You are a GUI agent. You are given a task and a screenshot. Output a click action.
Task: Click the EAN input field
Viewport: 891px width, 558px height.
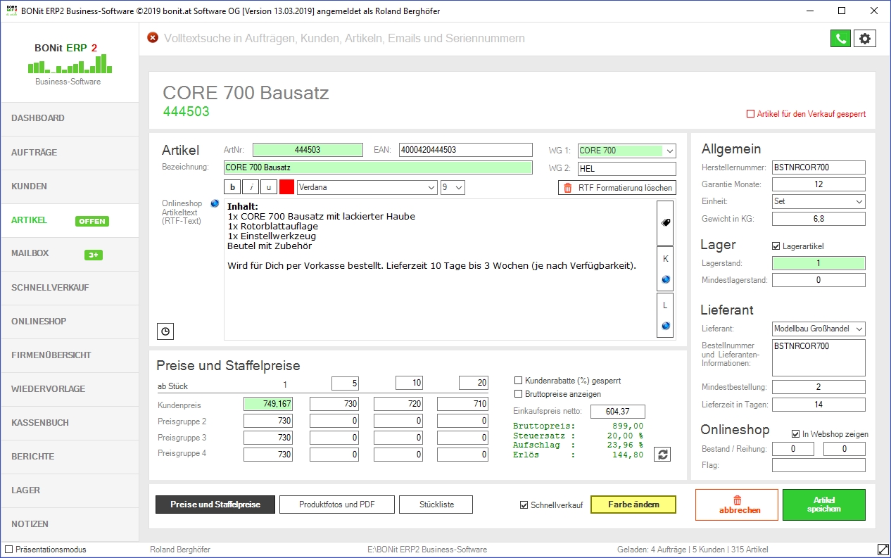click(466, 150)
